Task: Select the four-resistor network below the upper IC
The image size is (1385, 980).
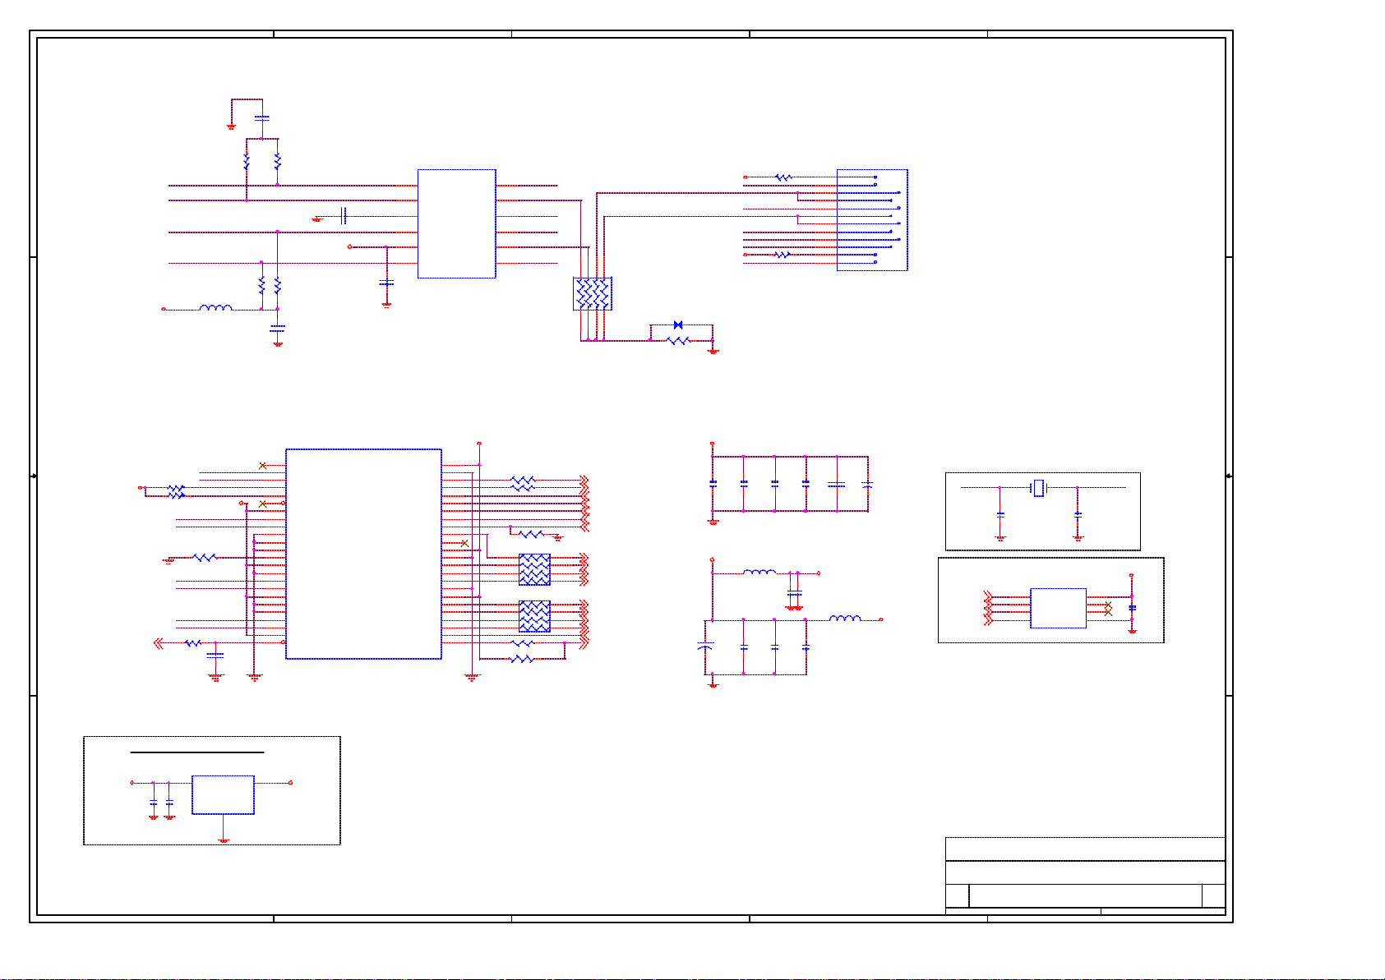Action: click(592, 294)
